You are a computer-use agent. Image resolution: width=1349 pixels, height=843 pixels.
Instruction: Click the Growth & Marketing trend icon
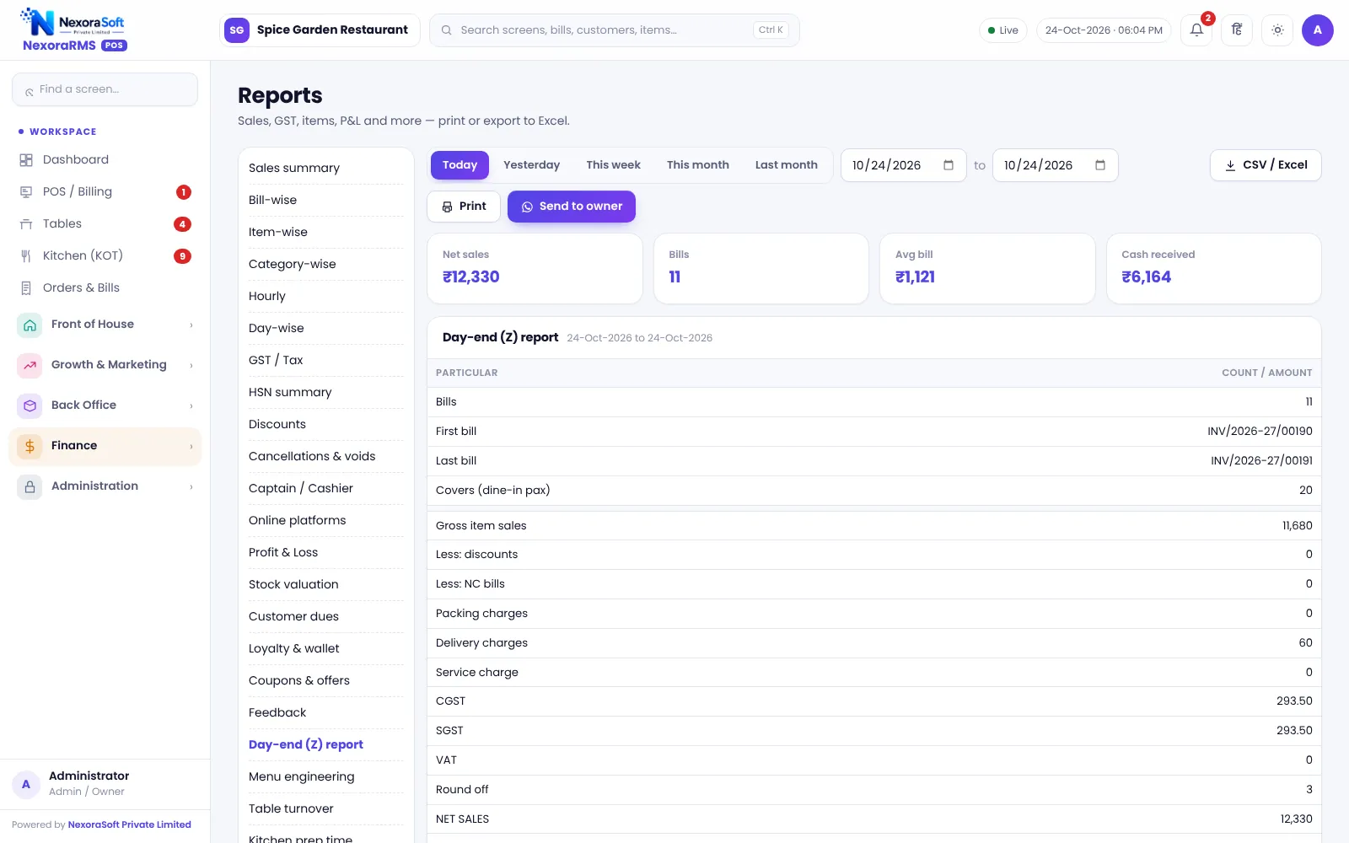[x=30, y=365]
